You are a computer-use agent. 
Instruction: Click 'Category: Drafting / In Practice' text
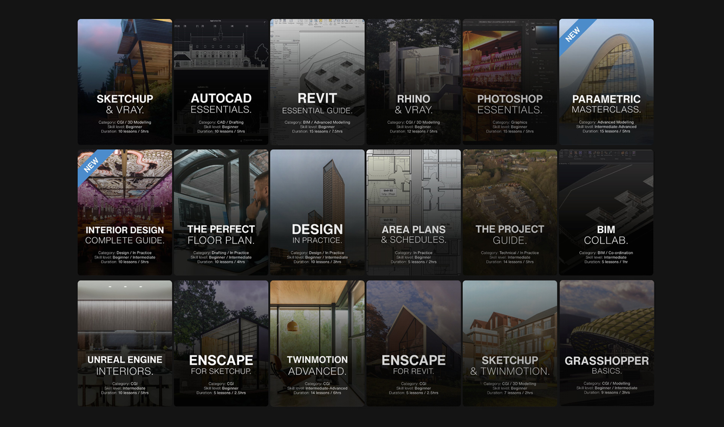[221, 253]
